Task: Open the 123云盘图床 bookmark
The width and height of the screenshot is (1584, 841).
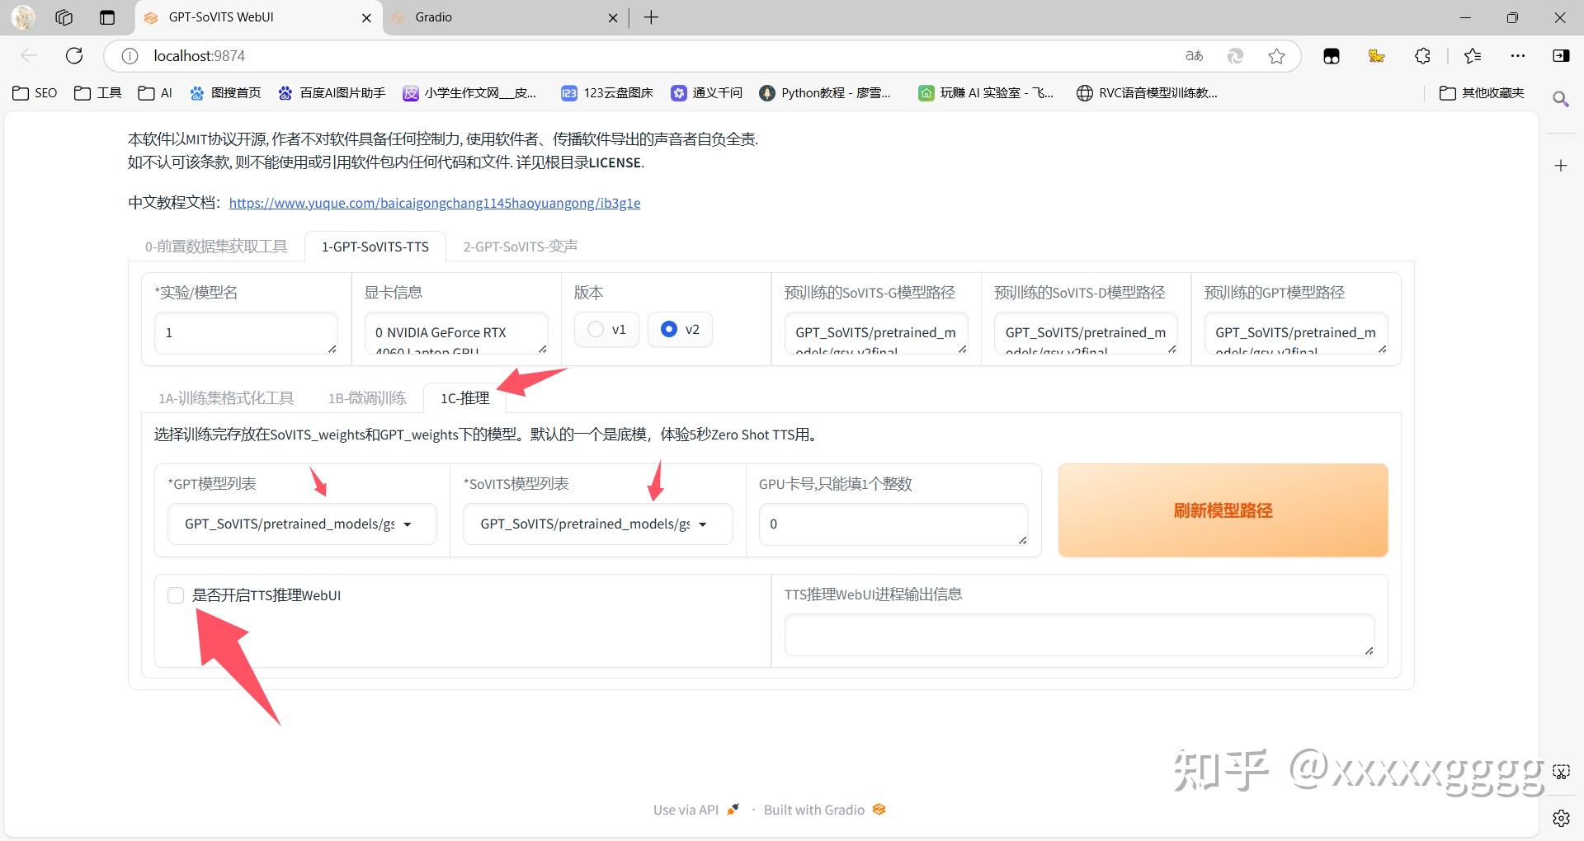Action: (606, 92)
